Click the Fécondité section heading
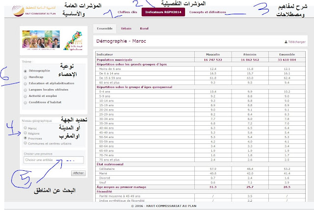 [104, 191]
